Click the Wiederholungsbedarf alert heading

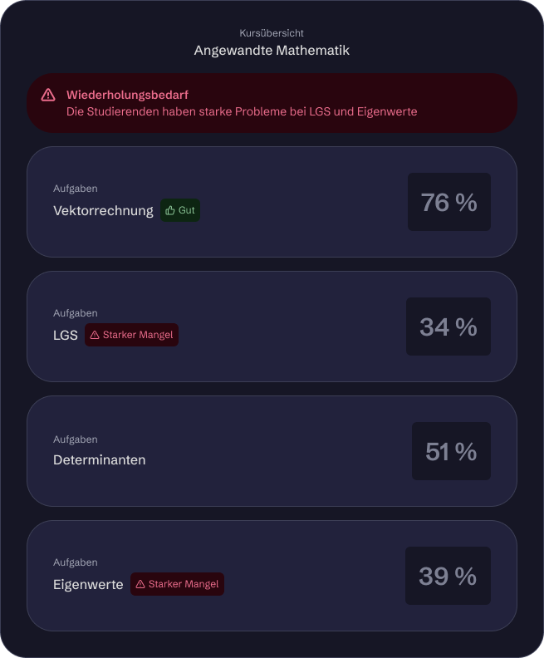click(127, 95)
